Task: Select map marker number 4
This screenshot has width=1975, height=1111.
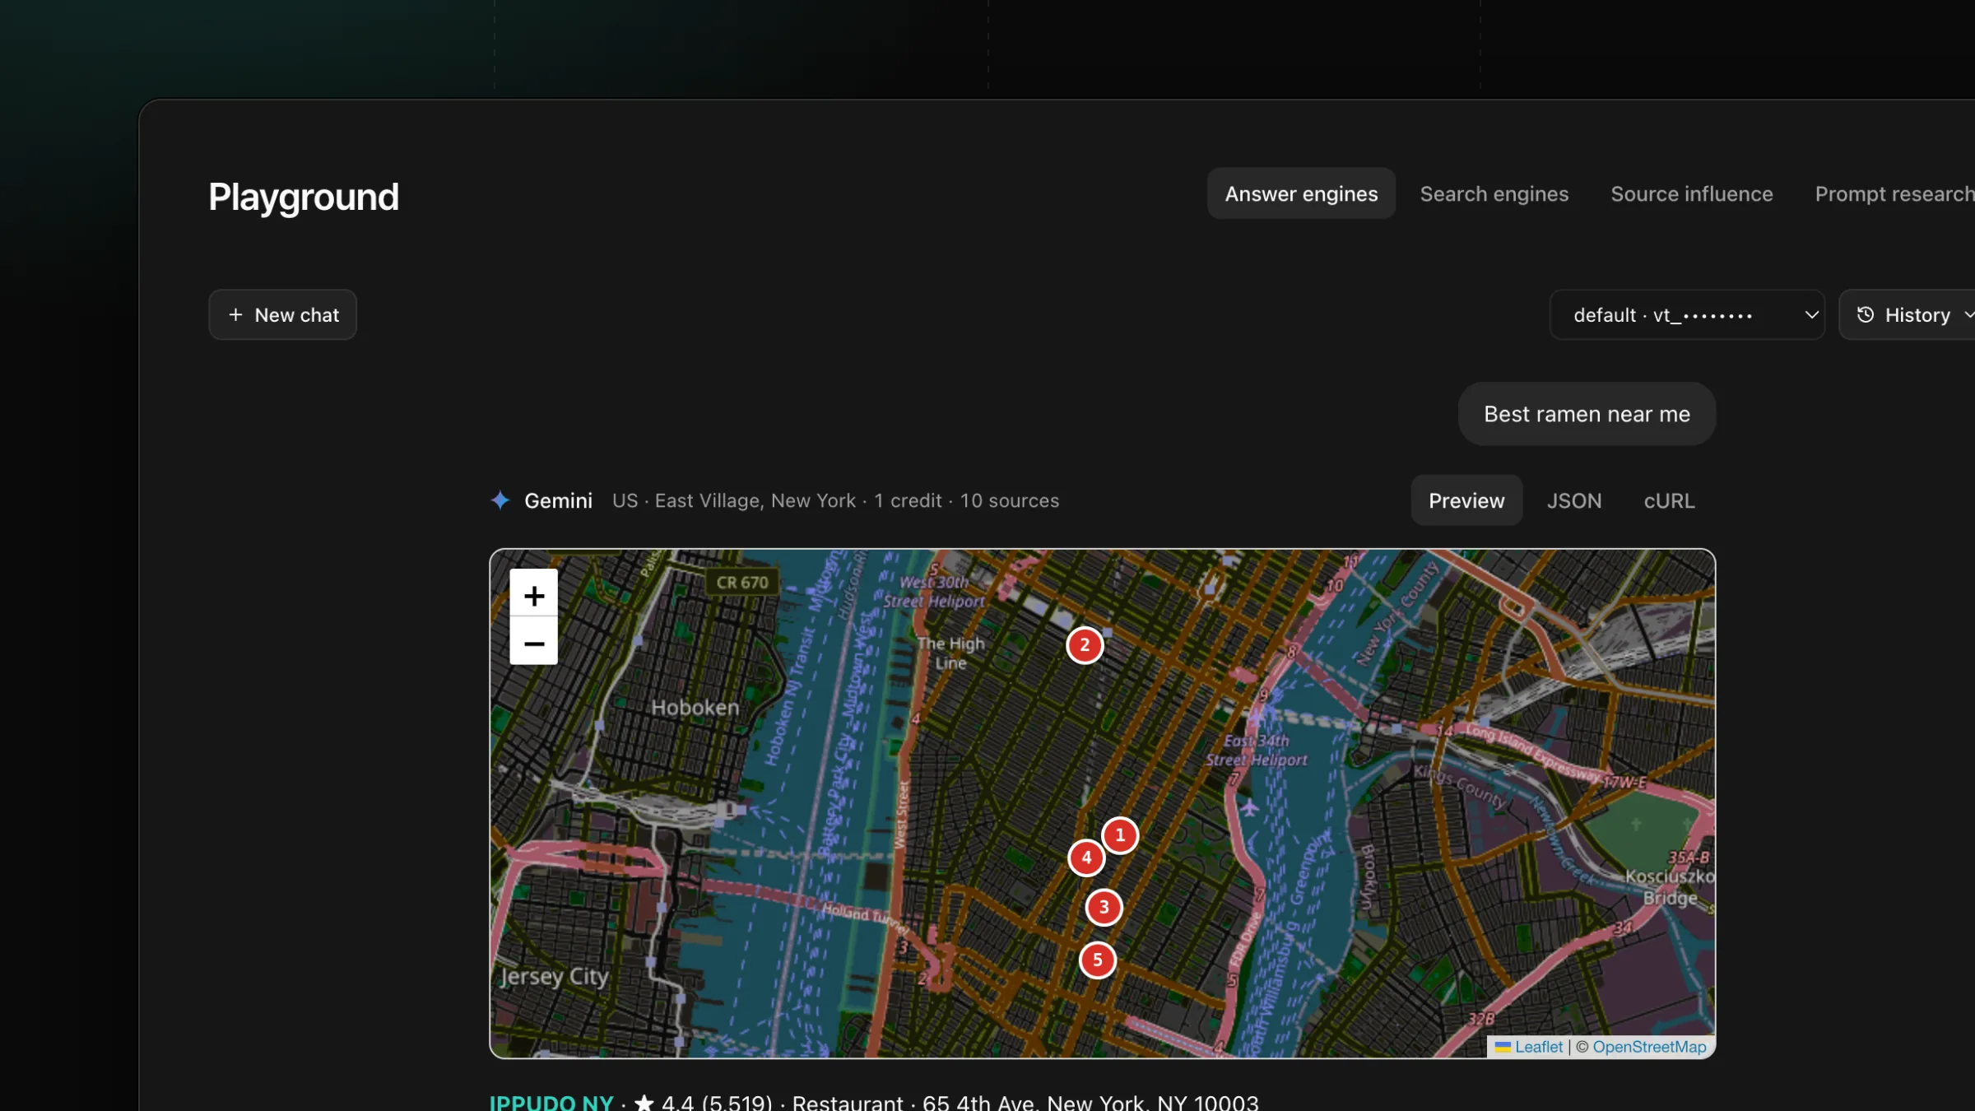Action: coord(1086,858)
